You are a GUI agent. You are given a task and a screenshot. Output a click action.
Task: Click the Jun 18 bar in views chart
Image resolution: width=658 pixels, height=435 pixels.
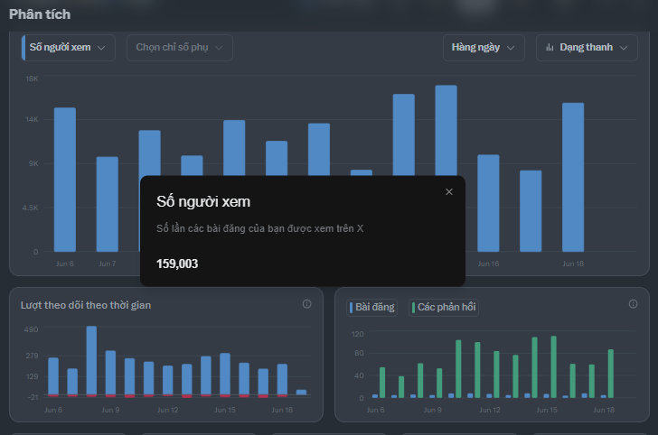(573, 177)
